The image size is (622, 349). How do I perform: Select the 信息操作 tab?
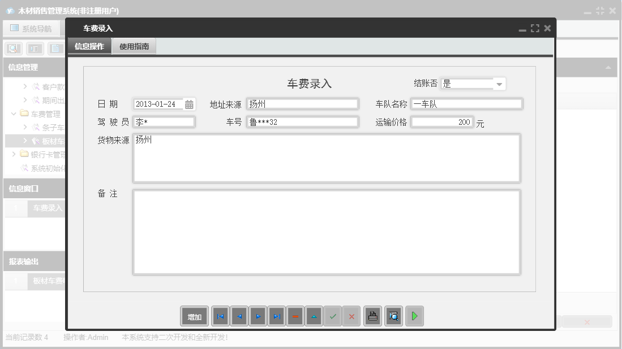click(88, 46)
